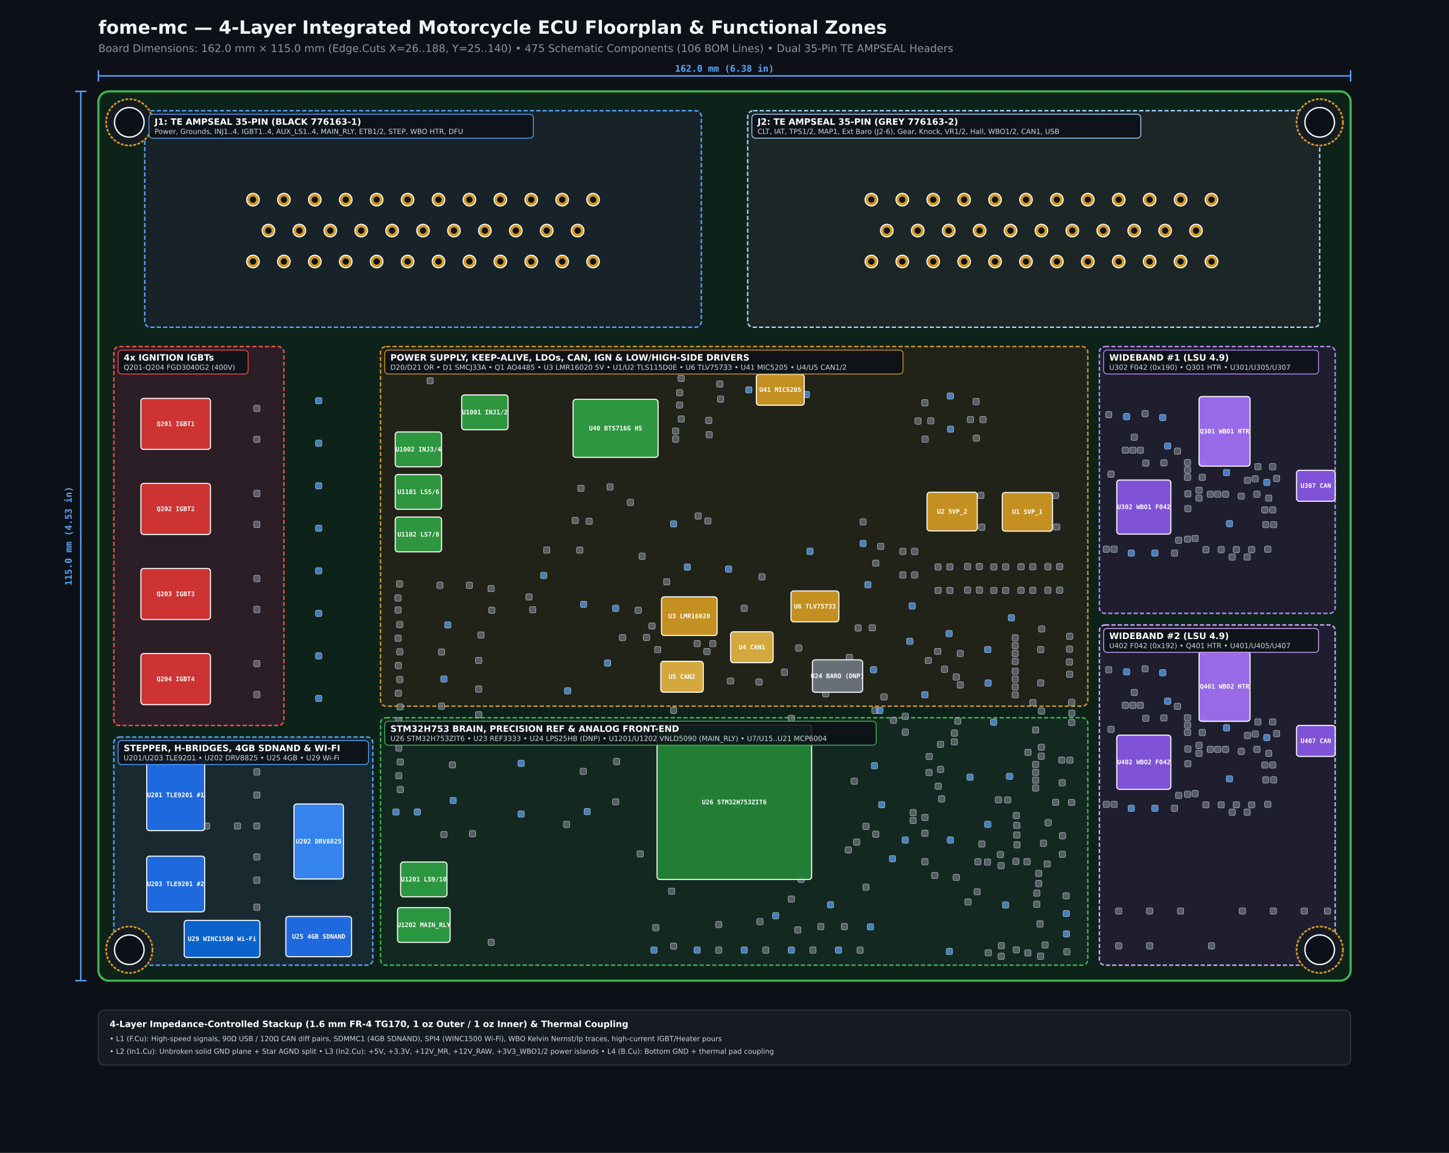Screen dimensions: 1449x1153
Task: Click the U1201 LS9/10 block
Action: (x=423, y=879)
